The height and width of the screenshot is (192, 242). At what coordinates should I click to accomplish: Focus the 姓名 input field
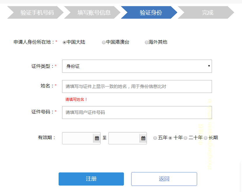(x=137, y=87)
